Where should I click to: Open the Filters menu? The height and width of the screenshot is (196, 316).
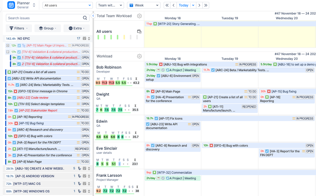click(19, 28)
